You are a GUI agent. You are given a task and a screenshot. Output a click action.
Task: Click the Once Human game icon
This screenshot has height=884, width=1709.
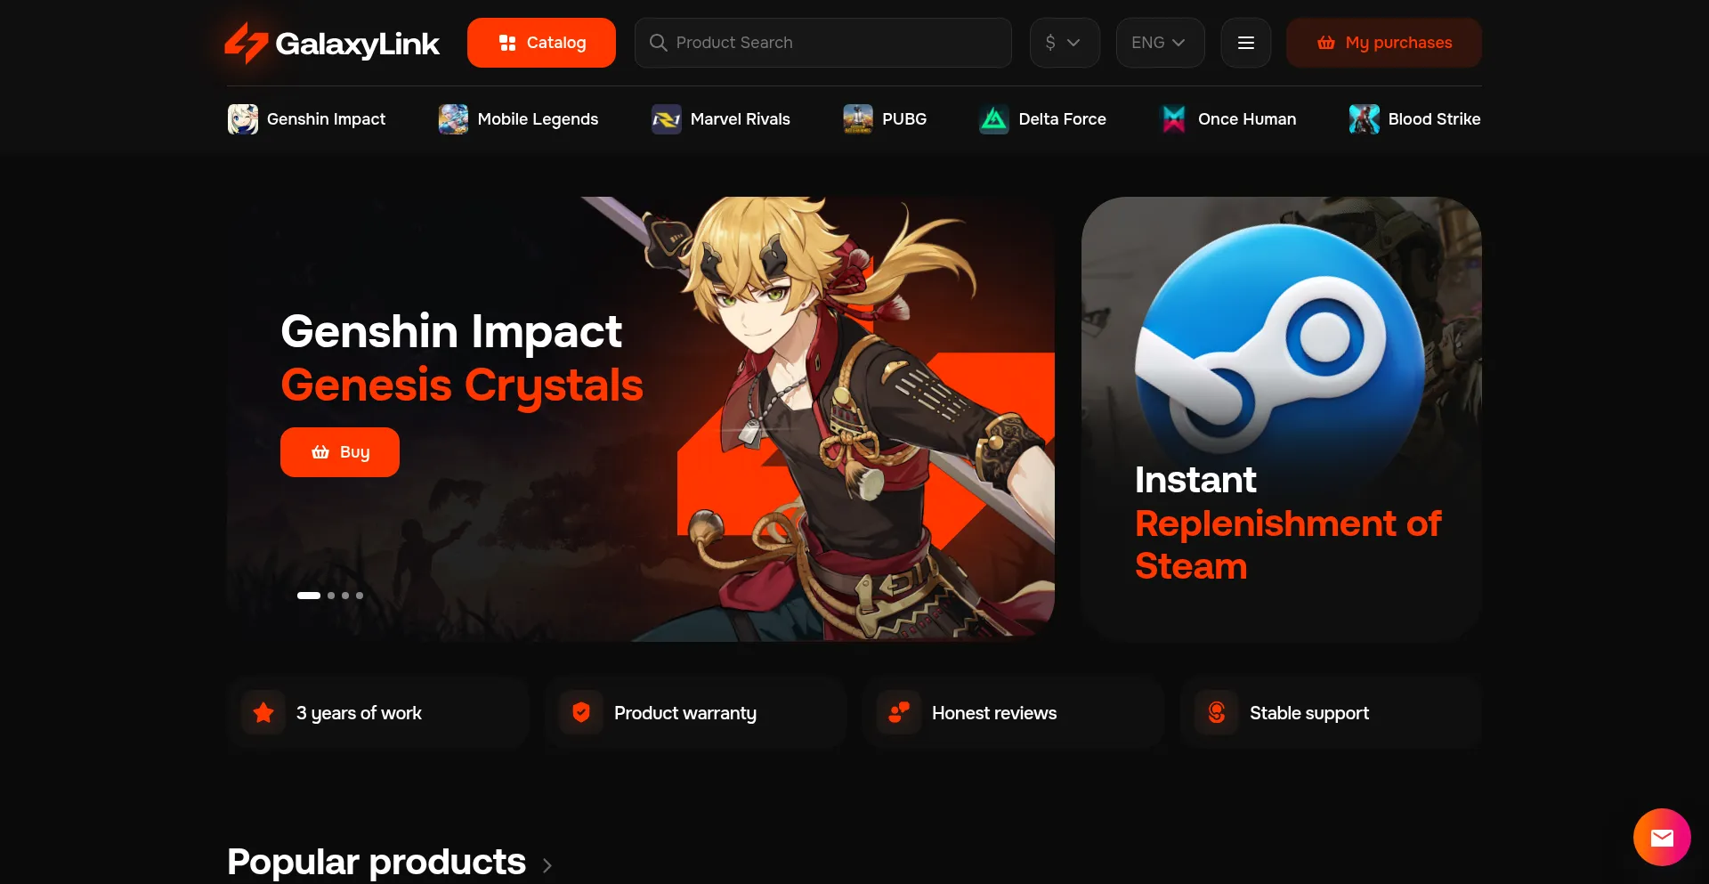[x=1174, y=119]
